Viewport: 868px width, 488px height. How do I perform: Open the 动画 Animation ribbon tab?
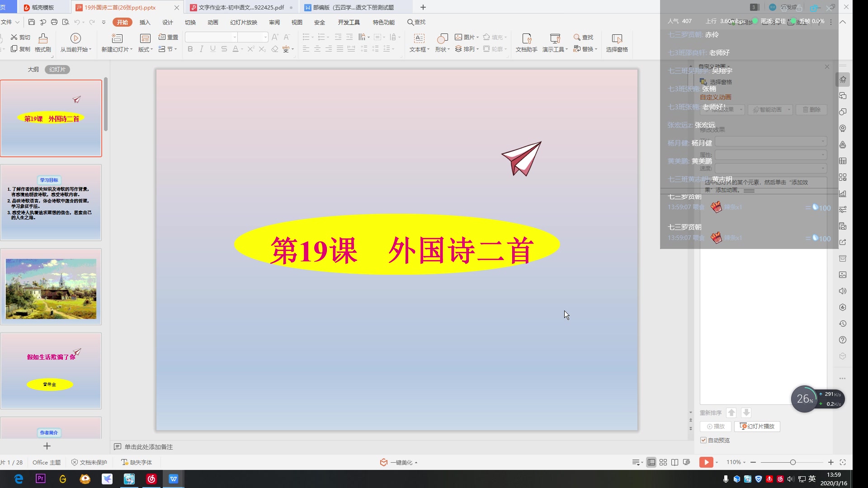[x=212, y=22]
